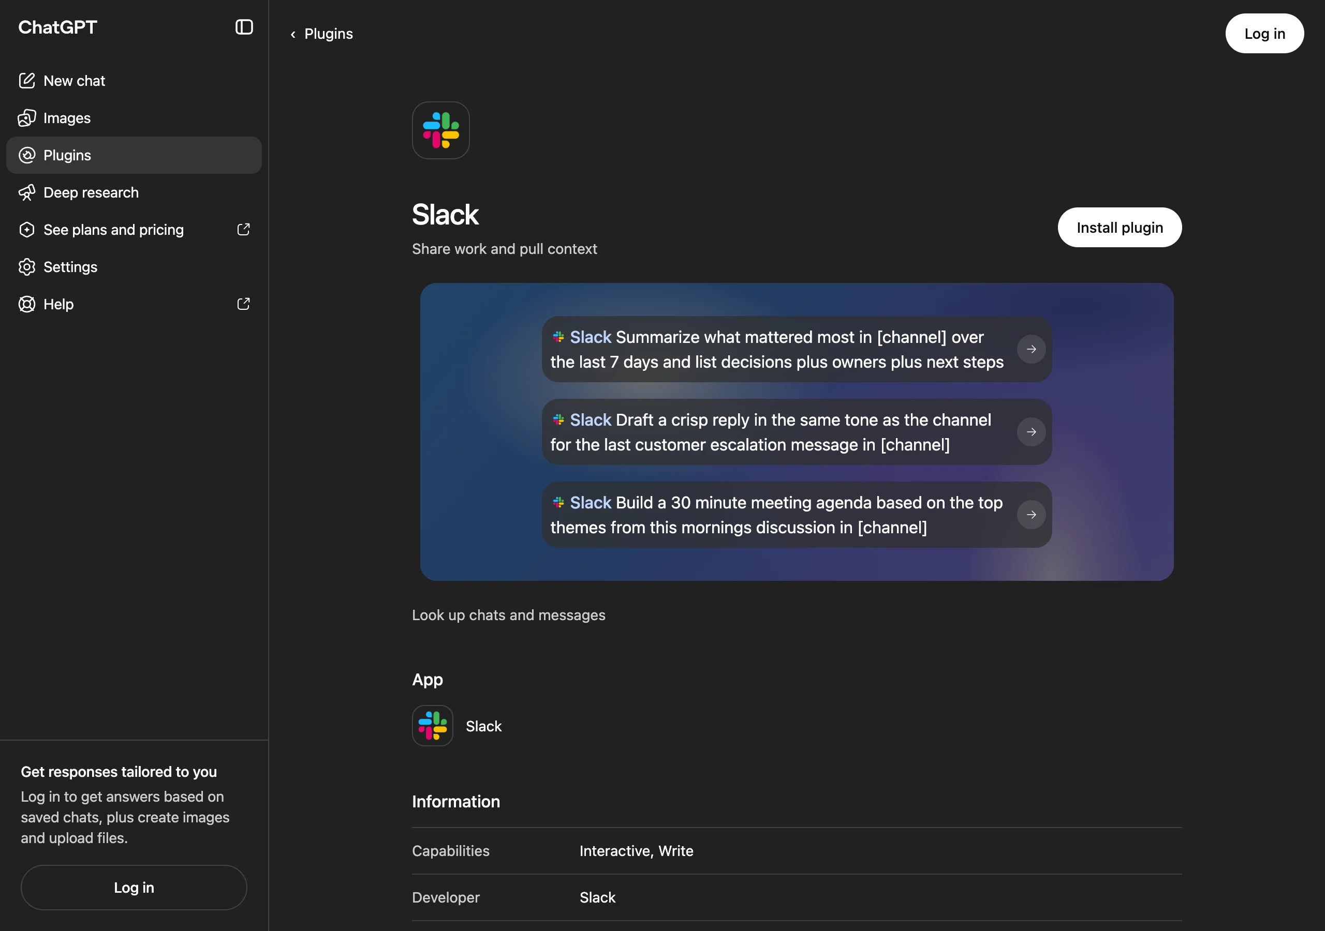The image size is (1325, 931).
Task: Open New chat from the sidebar
Action: click(x=134, y=81)
